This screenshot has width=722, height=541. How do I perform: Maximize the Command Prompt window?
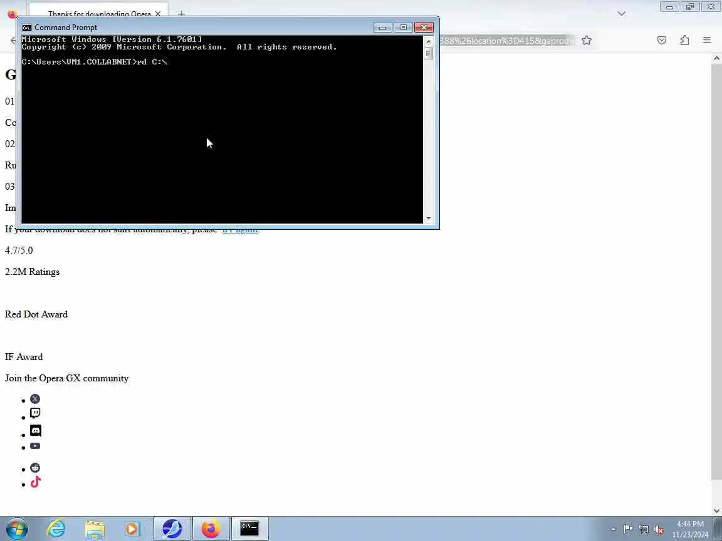point(403,28)
